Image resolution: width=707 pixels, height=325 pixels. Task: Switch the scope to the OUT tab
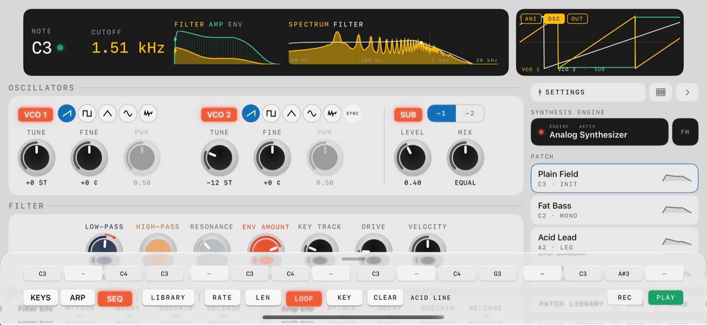pyautogui.click(x=577, y=19)
